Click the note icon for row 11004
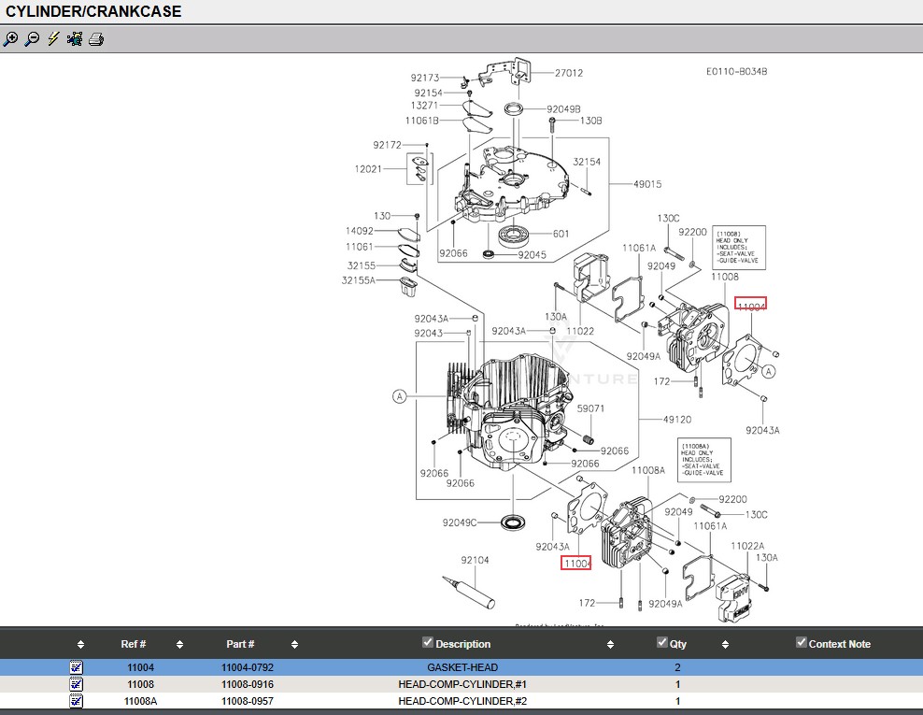Viewport: 923px width, 715px height. tap(77, 667)
